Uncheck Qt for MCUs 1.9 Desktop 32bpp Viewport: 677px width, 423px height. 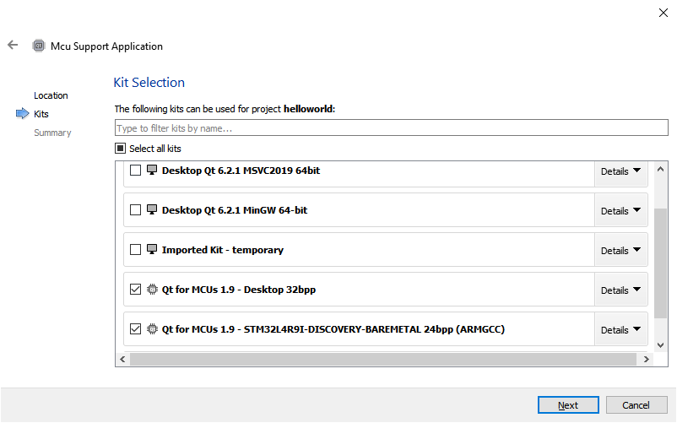tap(136, 290)
